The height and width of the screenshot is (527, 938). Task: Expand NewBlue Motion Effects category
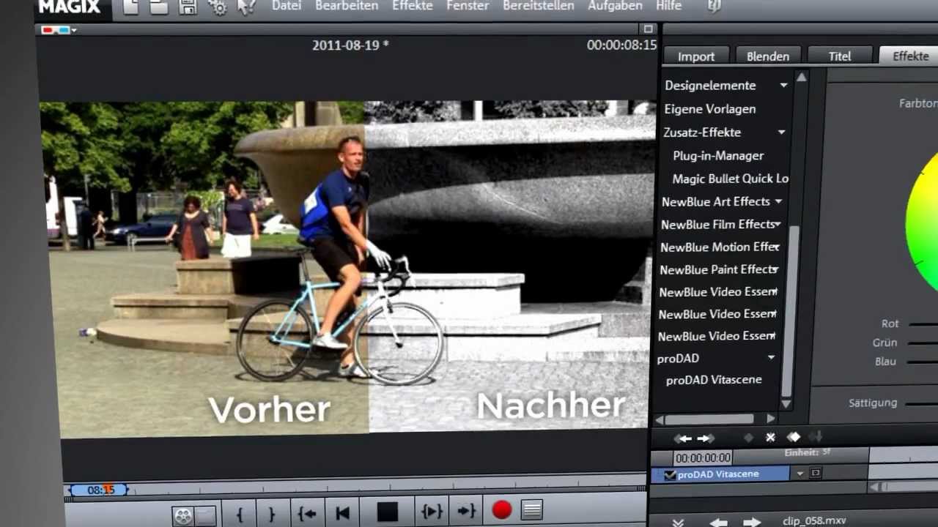(x=775, y=247)
